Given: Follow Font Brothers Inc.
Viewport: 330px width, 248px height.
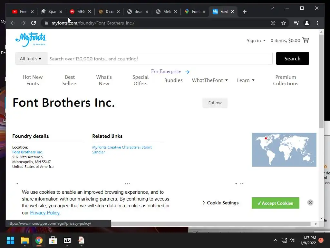Looking at the screenshot, I should click(x=215, y=103).
